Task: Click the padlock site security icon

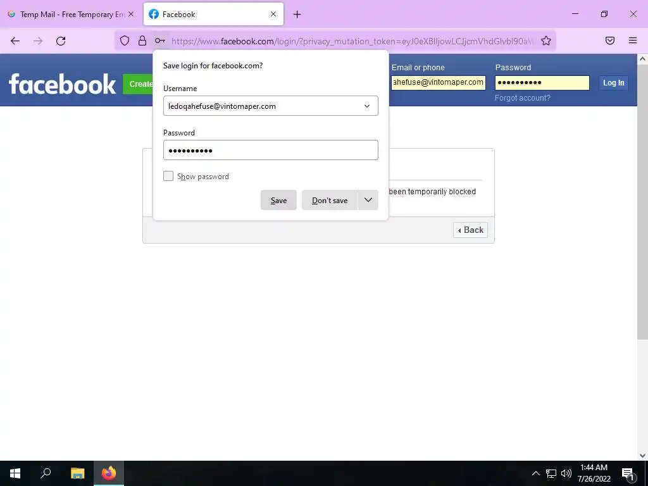Action: [142, 40]
